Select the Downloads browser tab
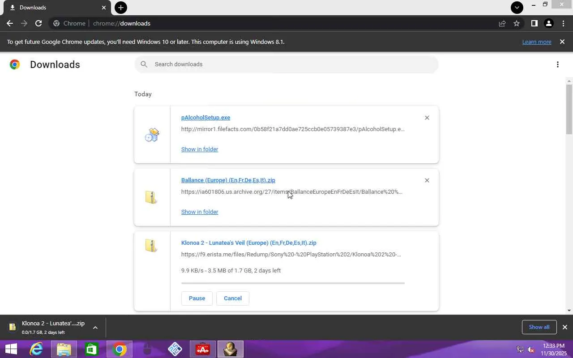This screenshot has height=358, width=573. (57, 8)
